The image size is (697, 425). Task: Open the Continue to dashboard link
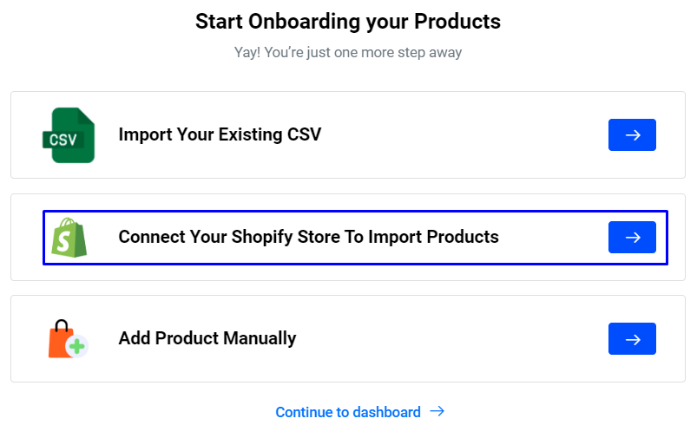click(x=348, y=412)
